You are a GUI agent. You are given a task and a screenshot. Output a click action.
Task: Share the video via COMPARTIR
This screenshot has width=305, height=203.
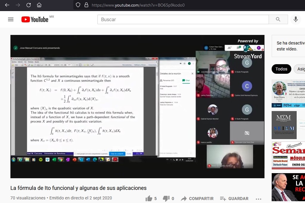[197, 199]
